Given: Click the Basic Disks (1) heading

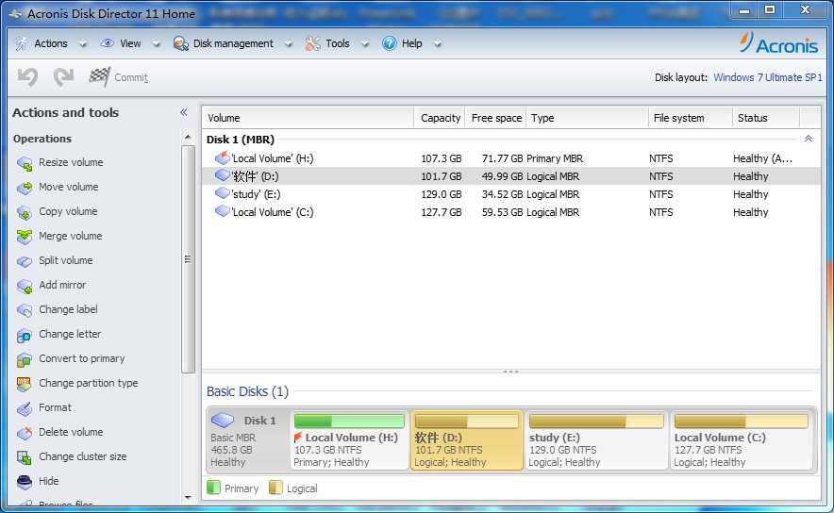Looking at the screenshot, I should pos(247,391).
